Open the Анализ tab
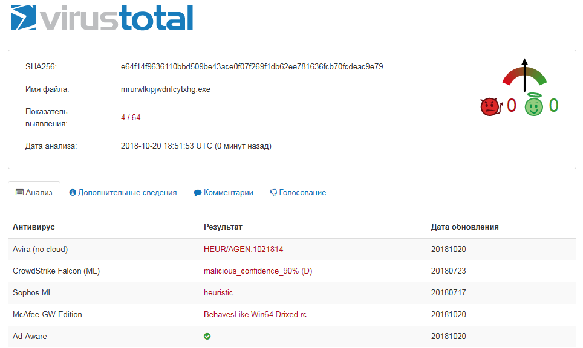 click(34, 192)
